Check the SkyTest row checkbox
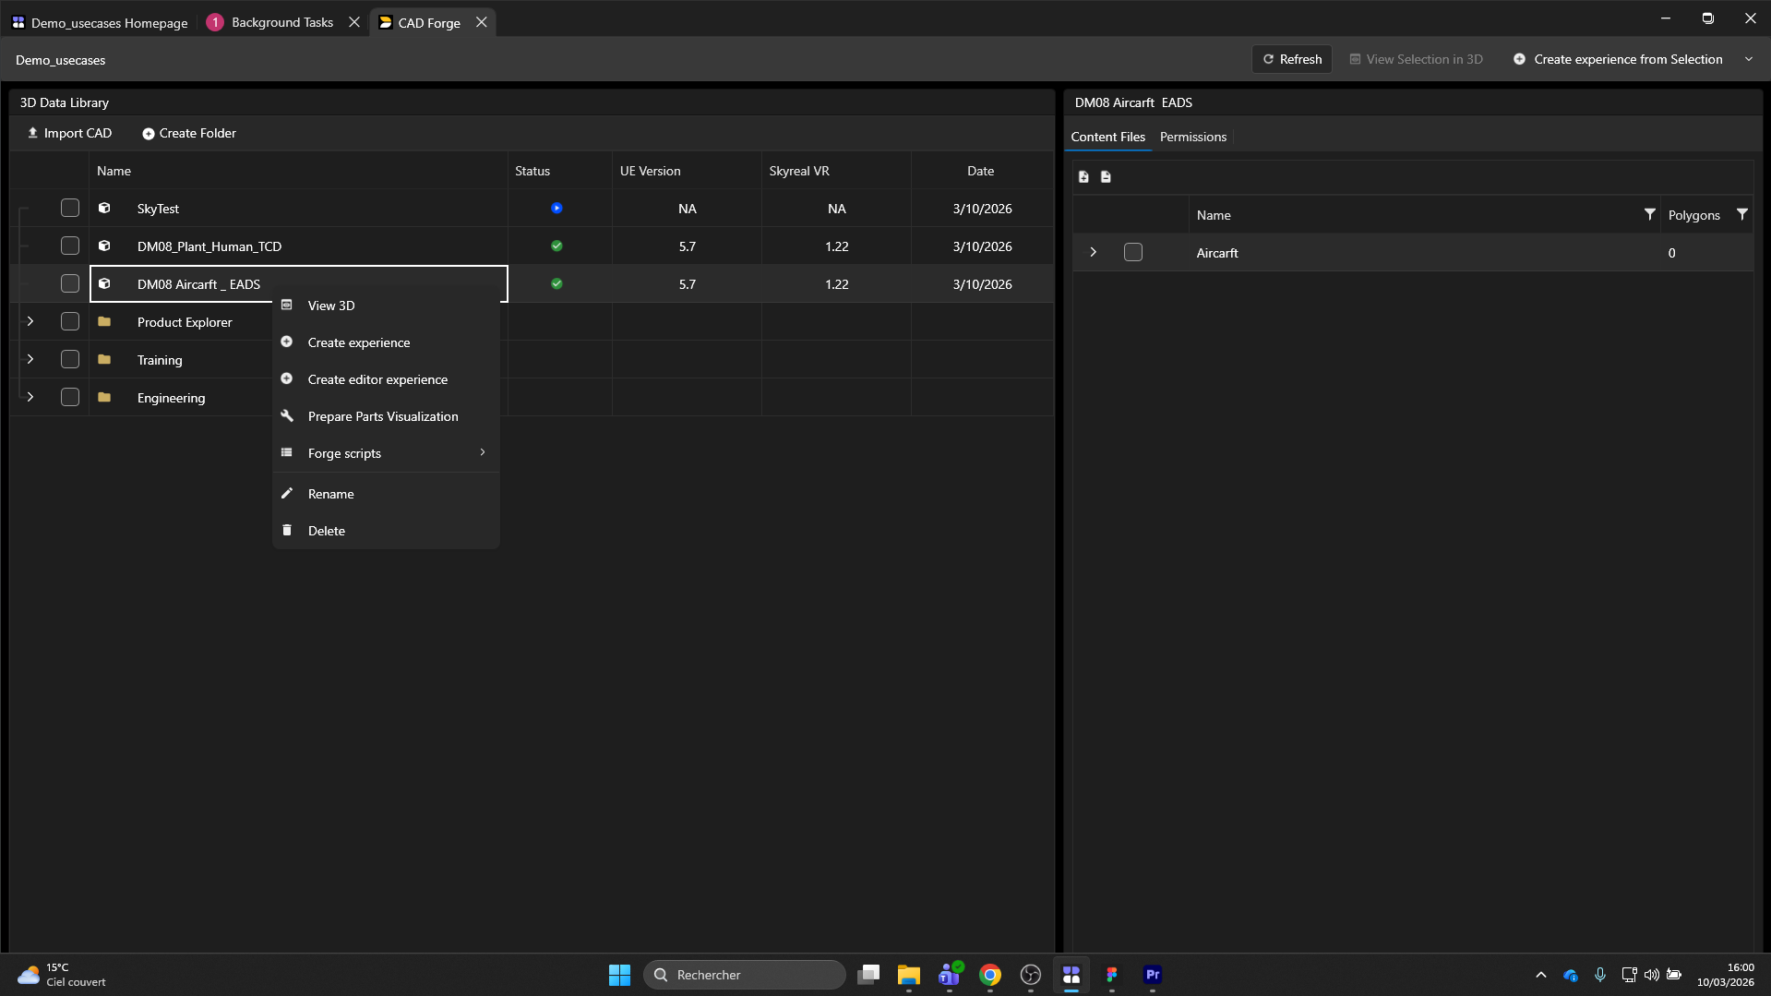The height and width of the screenshot is (996, 1771). (70, 209)
